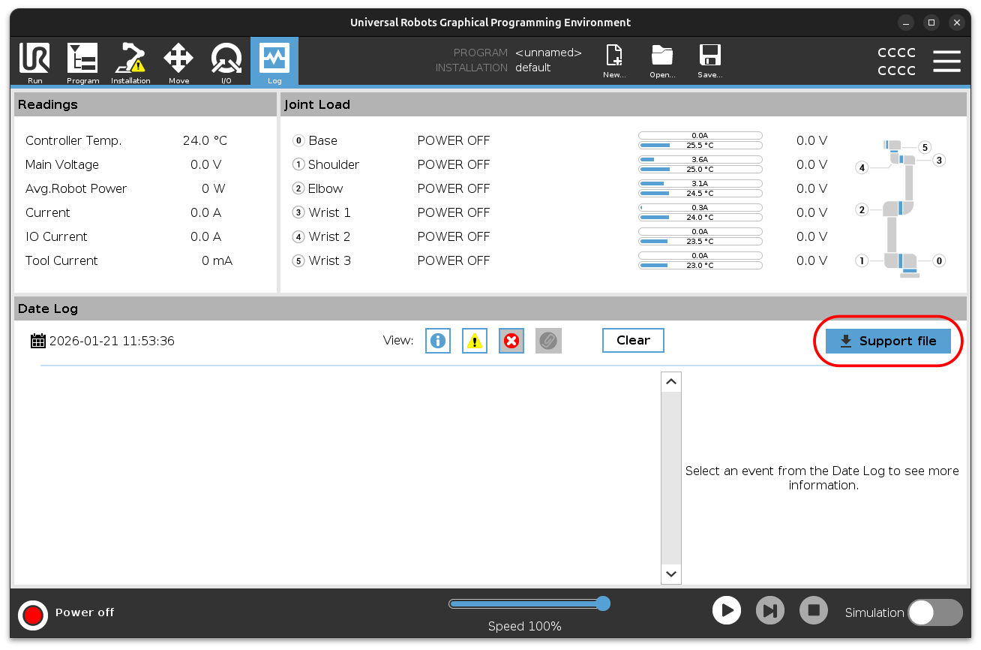This screenshot has width=981, height=650.
Task: Open the Installation tab
Action: (130, 62)
